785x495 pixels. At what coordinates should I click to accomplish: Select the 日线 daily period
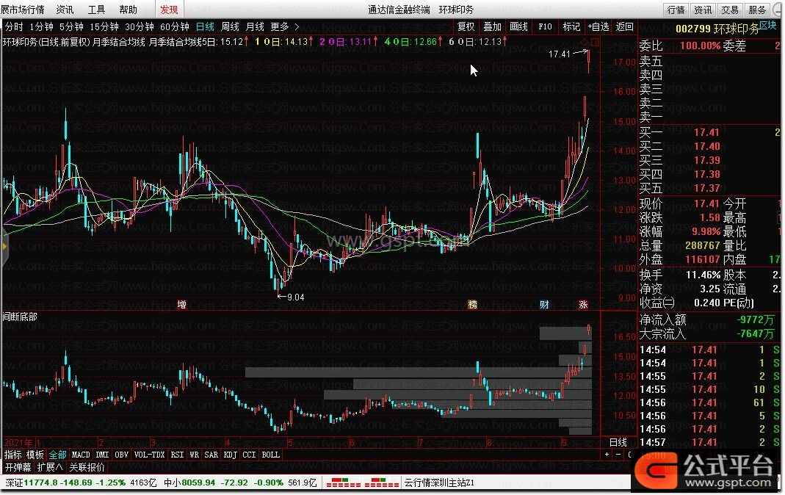205,26
